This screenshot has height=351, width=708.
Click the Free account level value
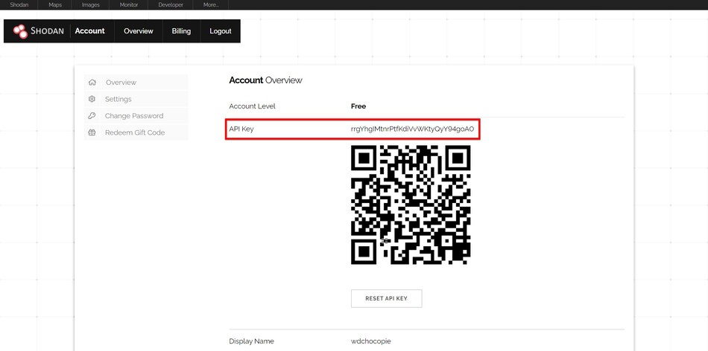[x=358, y=106]
